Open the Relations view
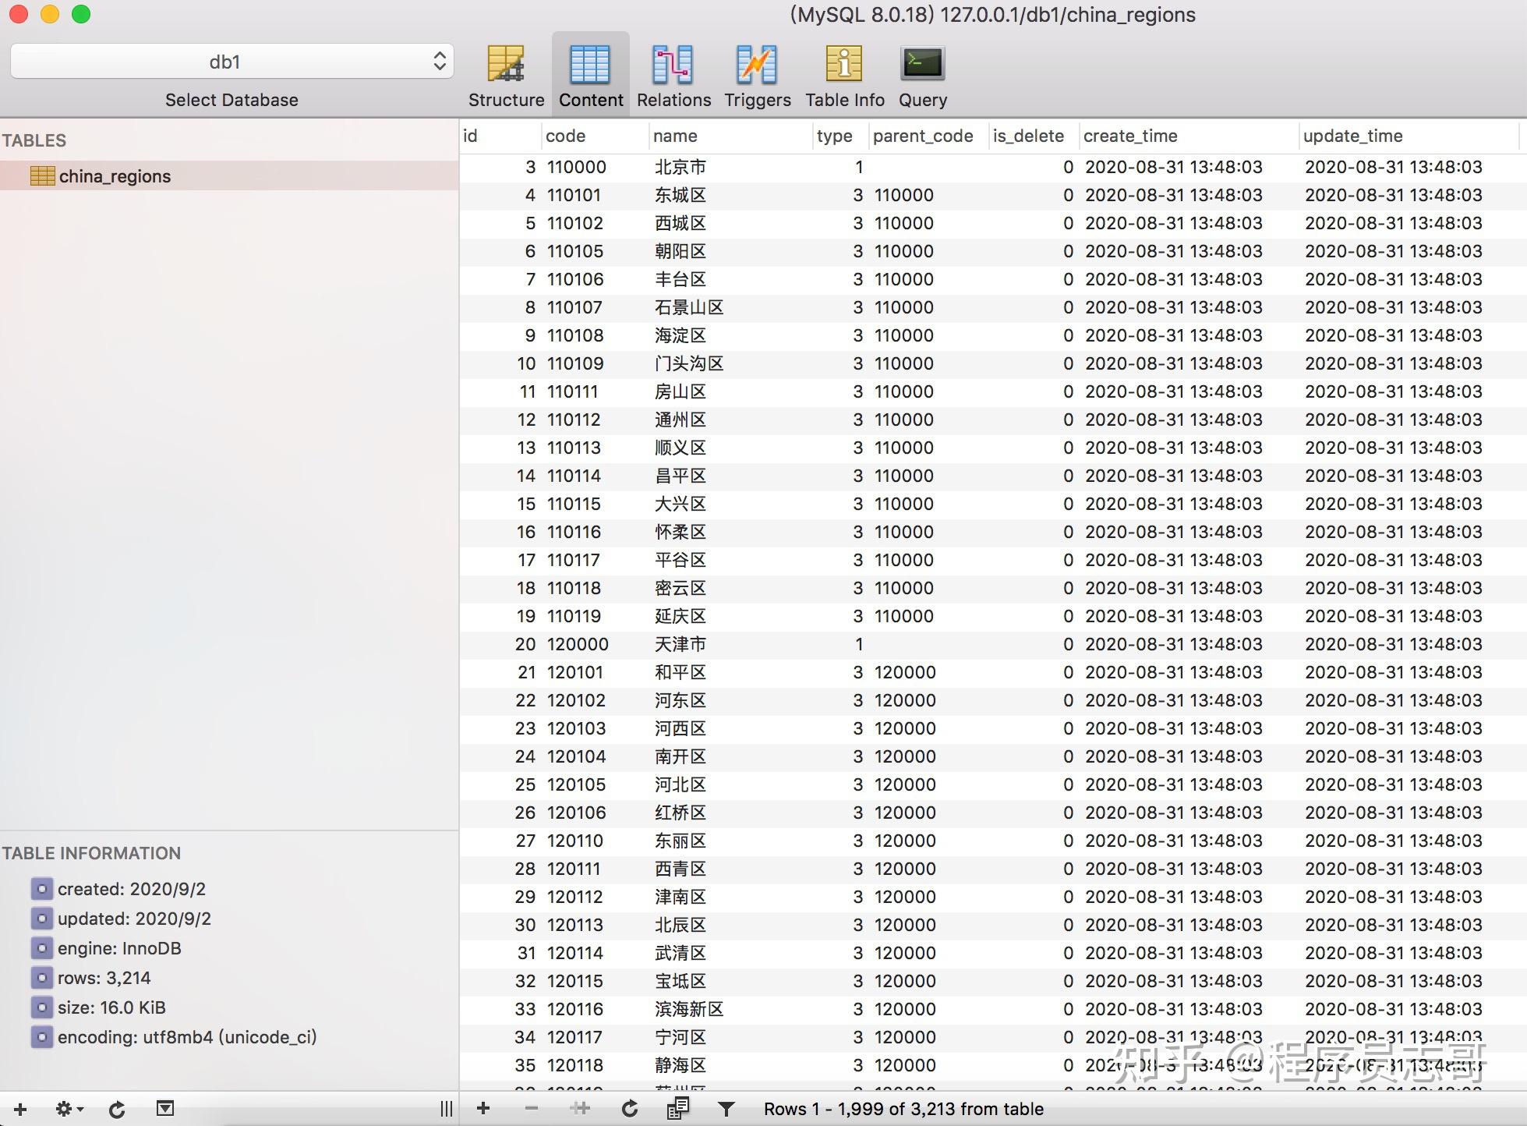This screenshot has height=1126, width=1527. [673, 76]
